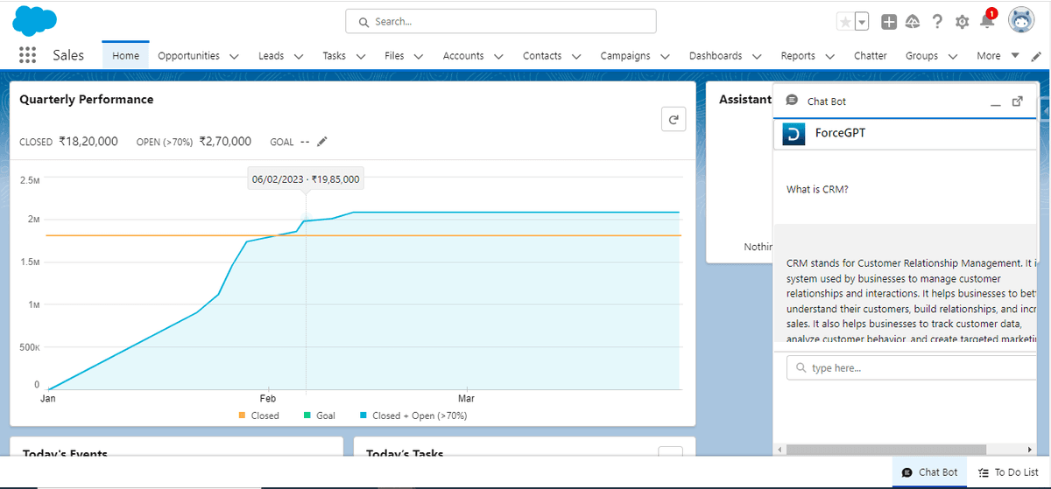Edit the goal with pencil icon

coord(322,142)
